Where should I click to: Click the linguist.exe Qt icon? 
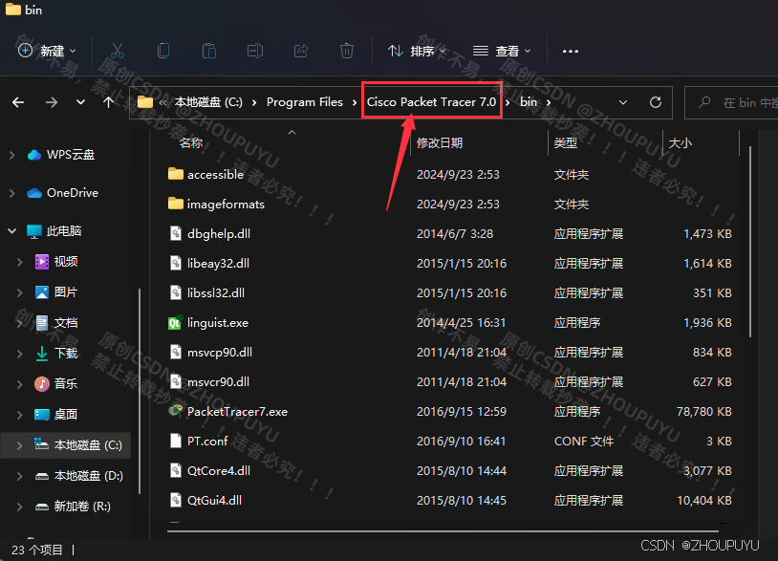175,323
